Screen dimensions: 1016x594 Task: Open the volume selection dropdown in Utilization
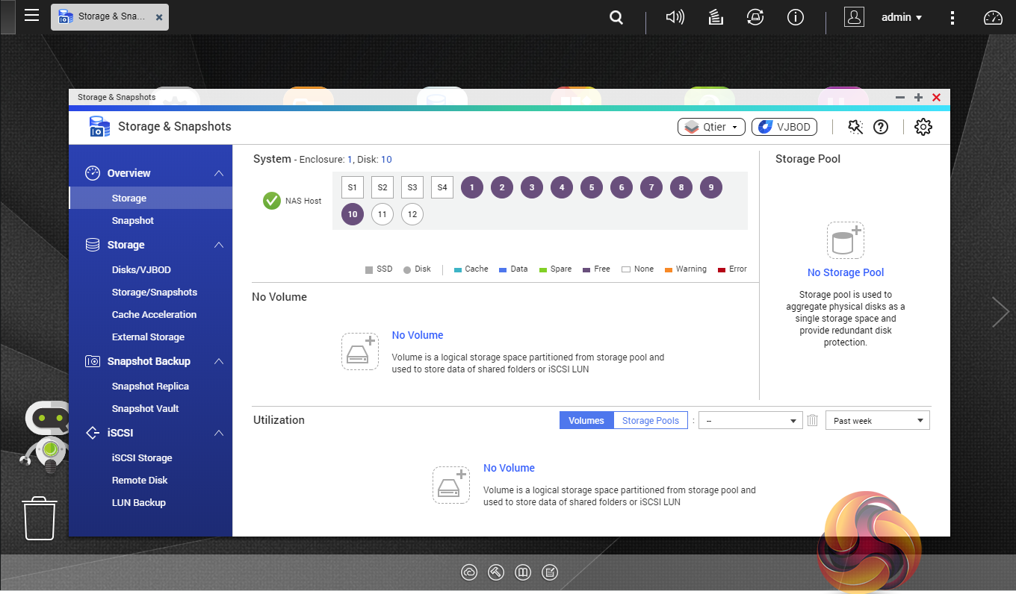point(750,421)
